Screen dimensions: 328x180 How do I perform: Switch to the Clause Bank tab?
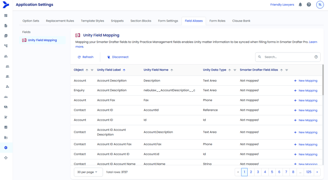point(241,21)
